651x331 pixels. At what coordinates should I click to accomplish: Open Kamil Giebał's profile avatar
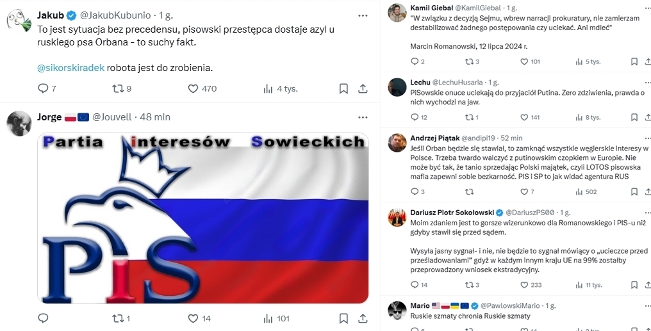[397, 12]
